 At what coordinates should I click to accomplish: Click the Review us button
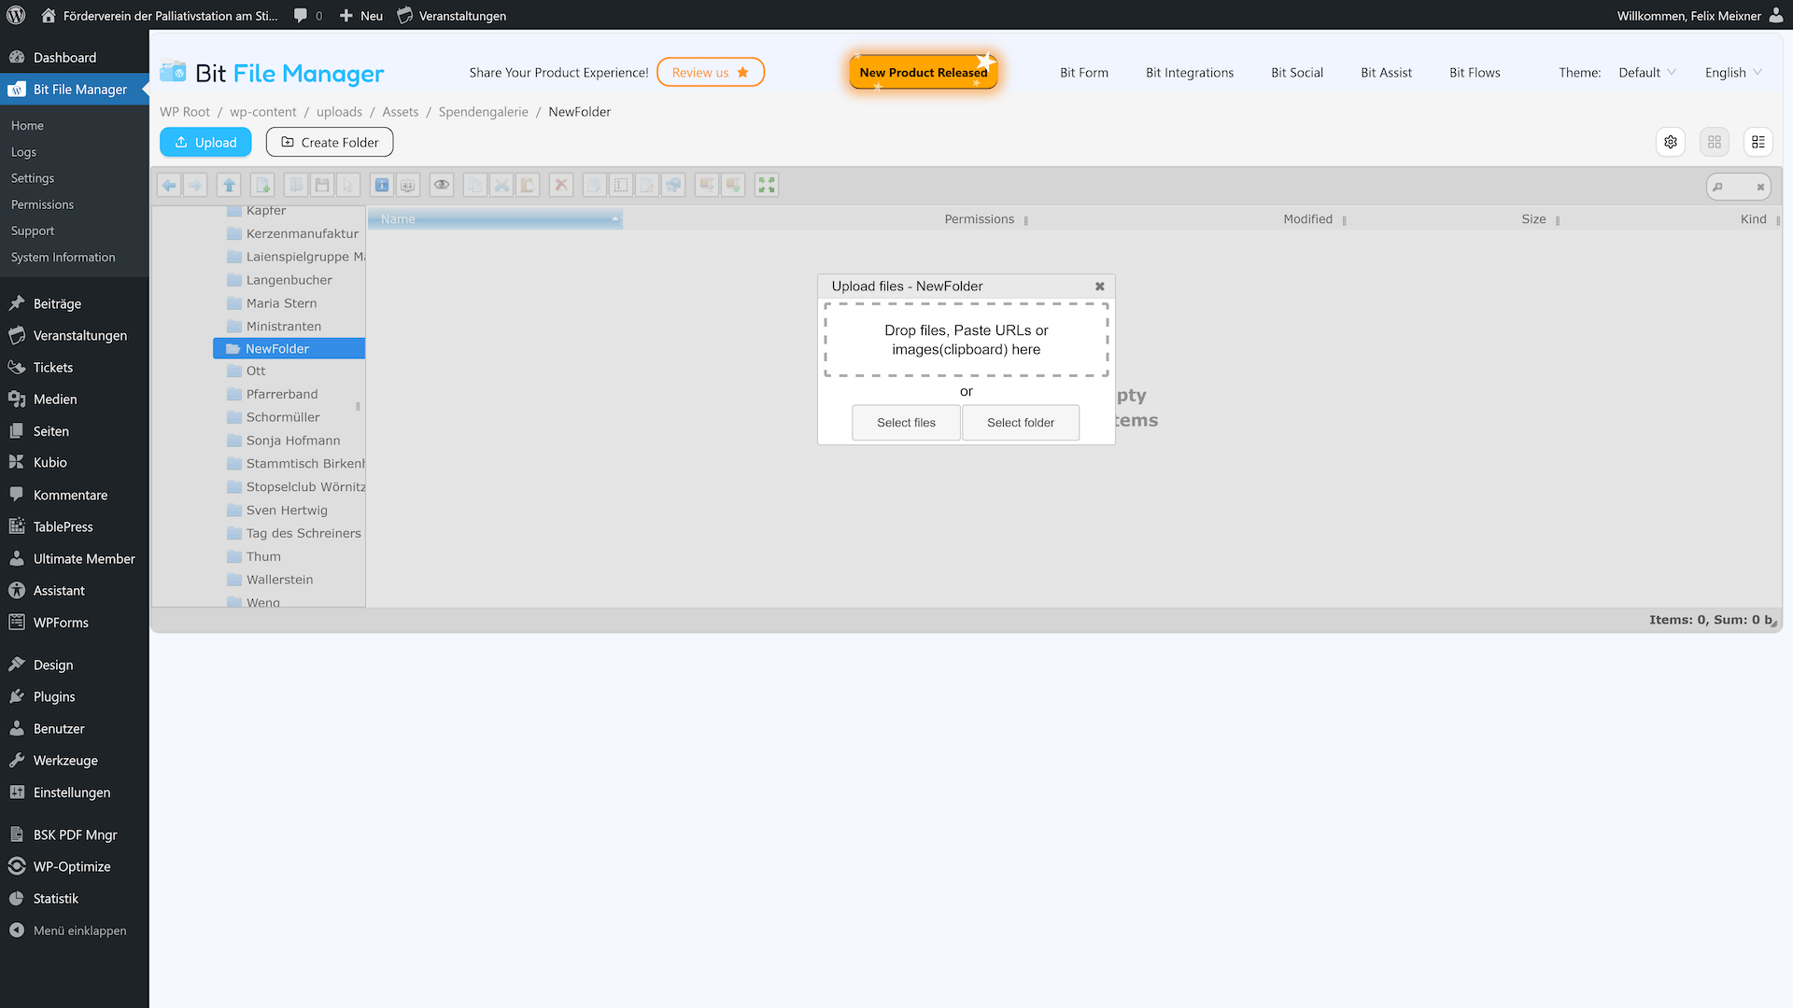click(x=711, y=72)
